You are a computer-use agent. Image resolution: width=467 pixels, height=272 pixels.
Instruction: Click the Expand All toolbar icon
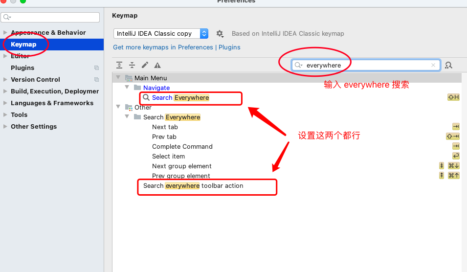click(119, 65)
